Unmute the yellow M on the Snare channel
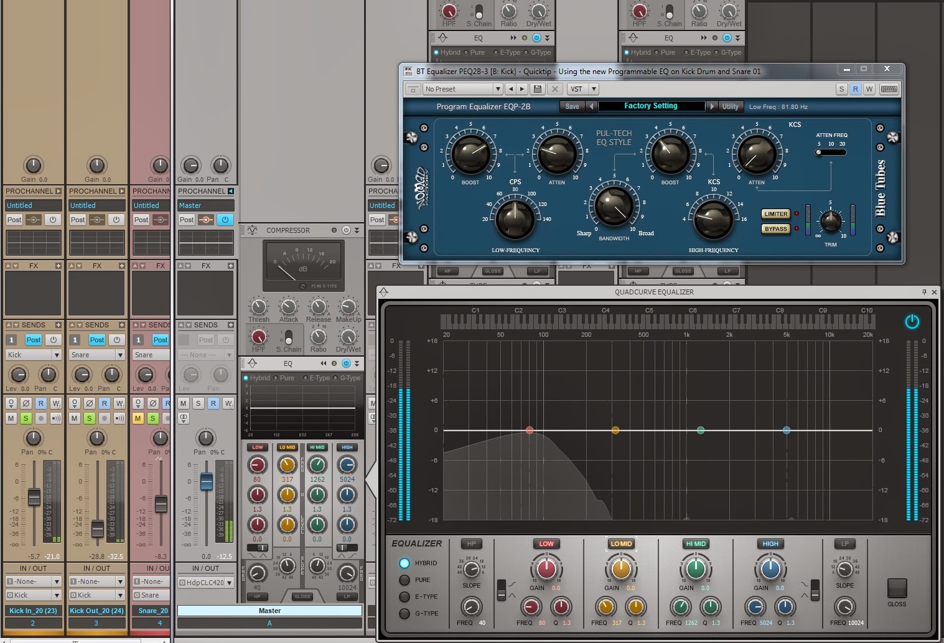Screen dimensions: 944x643 (138, 418)
